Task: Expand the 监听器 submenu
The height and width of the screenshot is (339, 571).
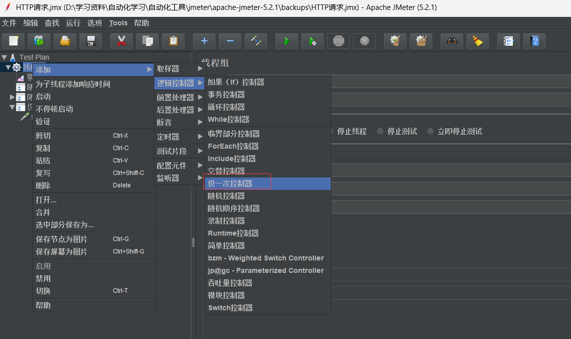Action: point(179,178)
